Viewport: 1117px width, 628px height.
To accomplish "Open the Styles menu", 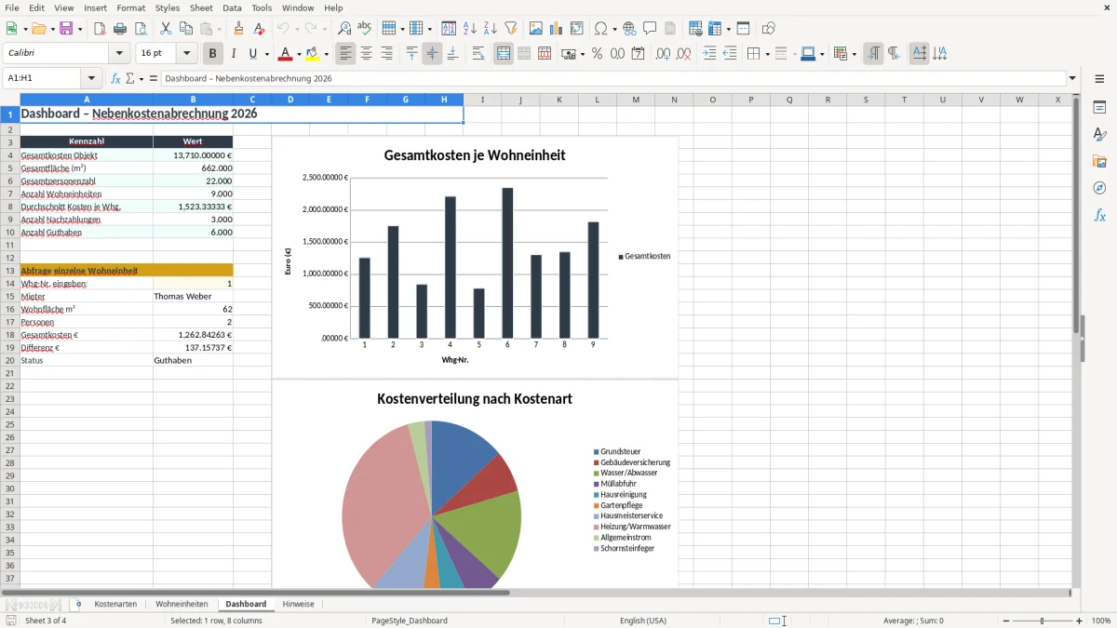I will 168,7.
